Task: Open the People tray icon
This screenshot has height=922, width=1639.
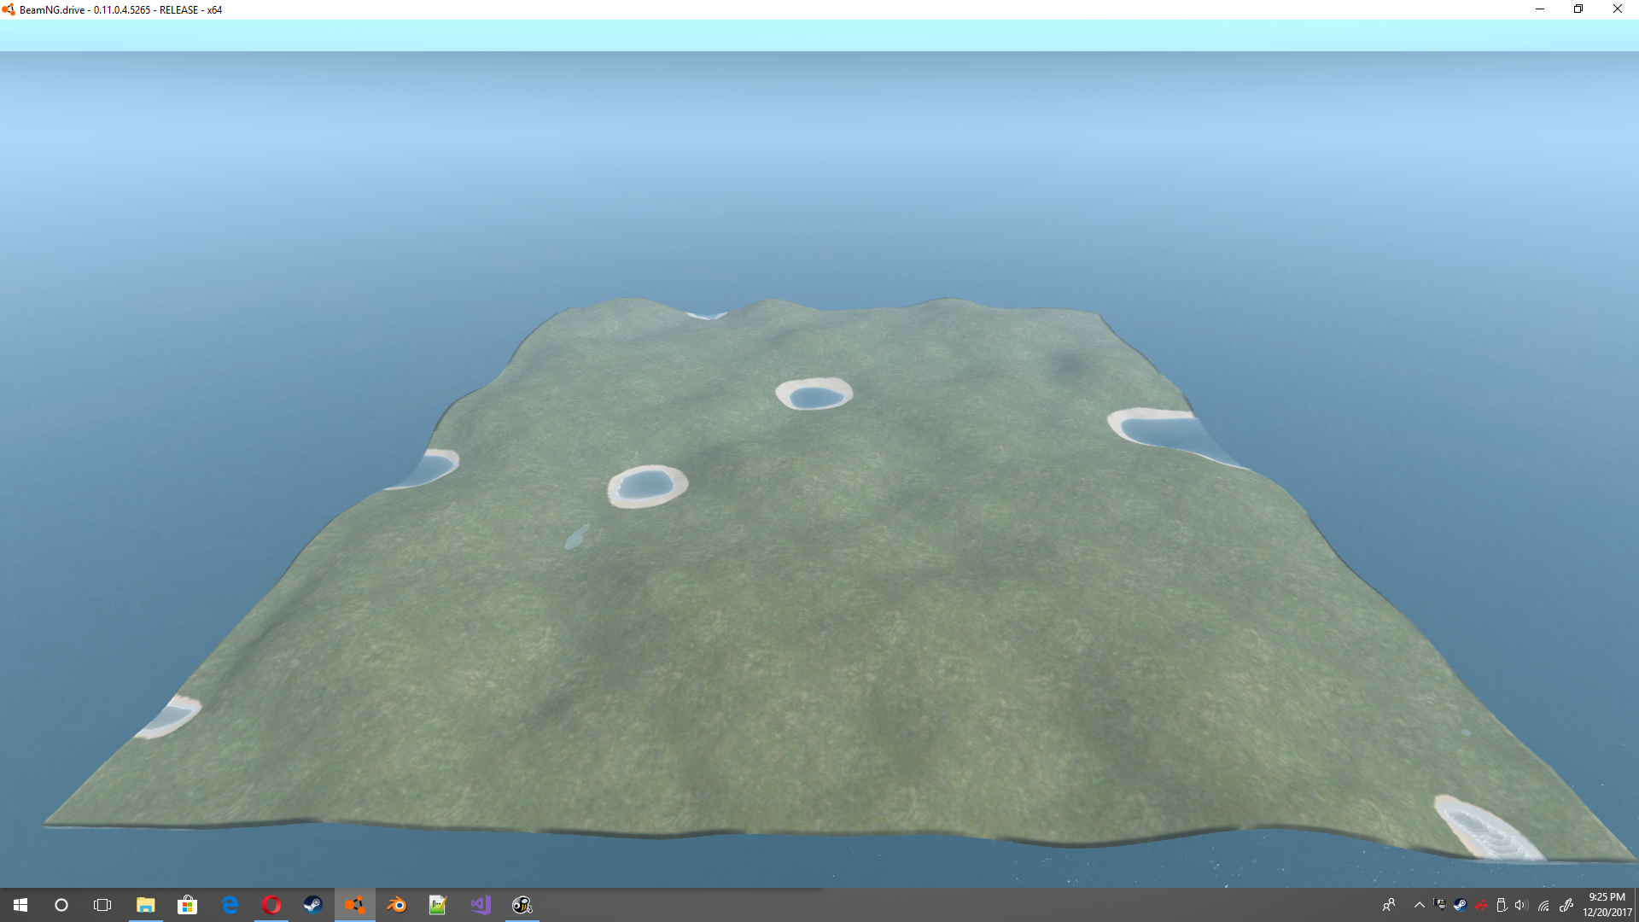Action: pyautogui.click(x=1389, y=905)
